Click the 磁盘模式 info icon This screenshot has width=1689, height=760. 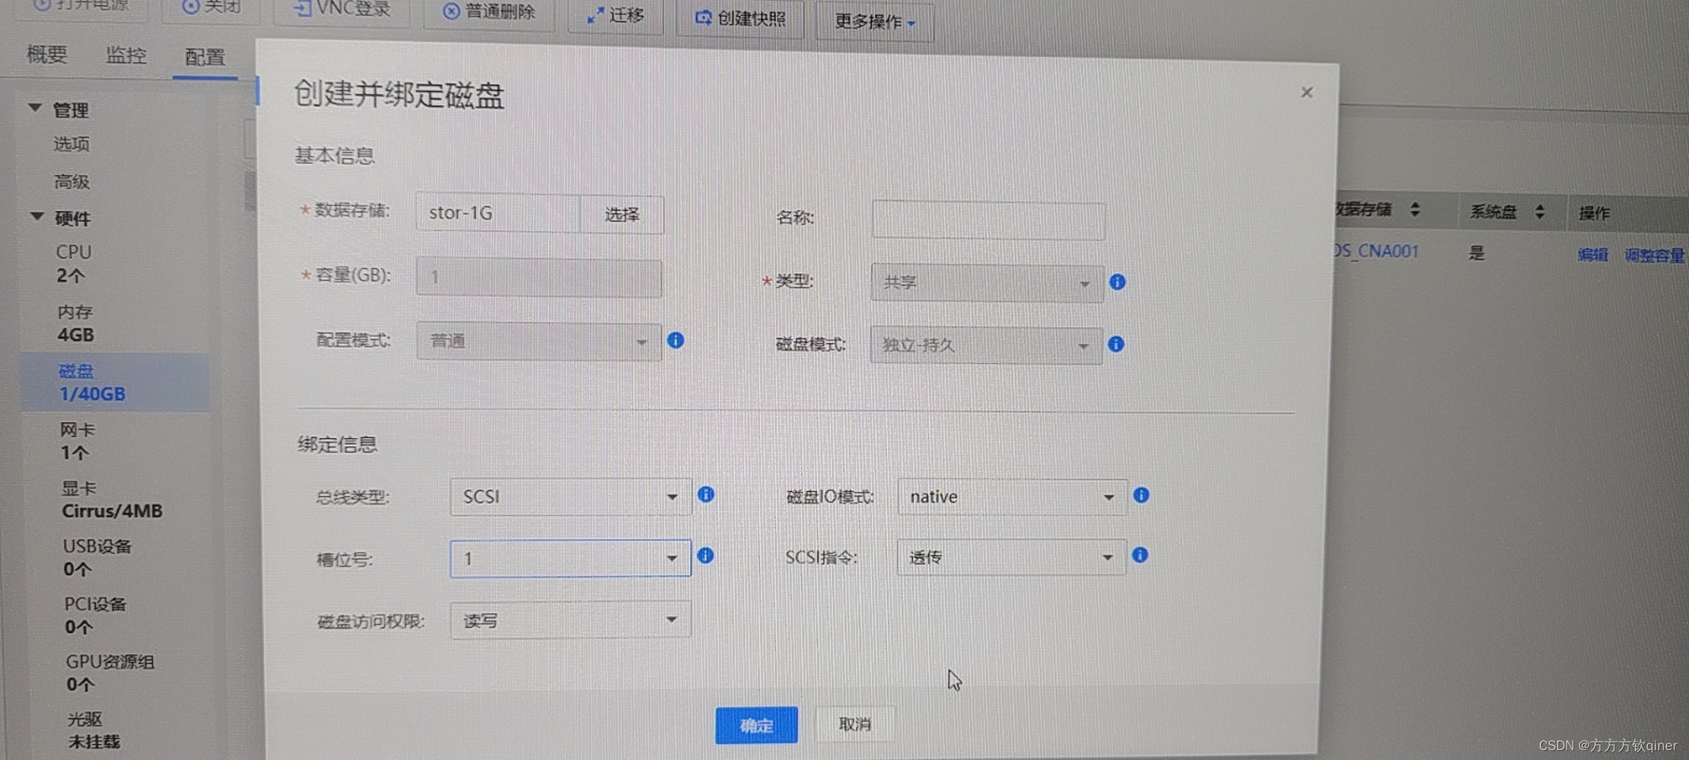[x=1116, y=344]
